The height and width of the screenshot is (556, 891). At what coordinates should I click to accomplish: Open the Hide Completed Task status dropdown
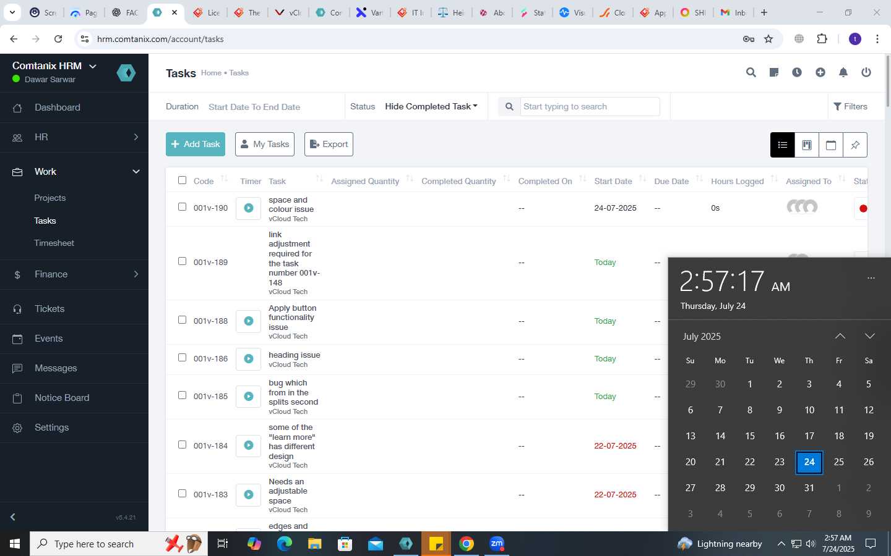point(431,106)
